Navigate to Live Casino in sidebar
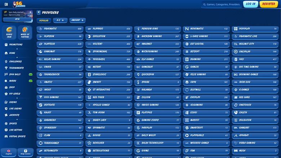Screen dimensions: 281x158 15,108
